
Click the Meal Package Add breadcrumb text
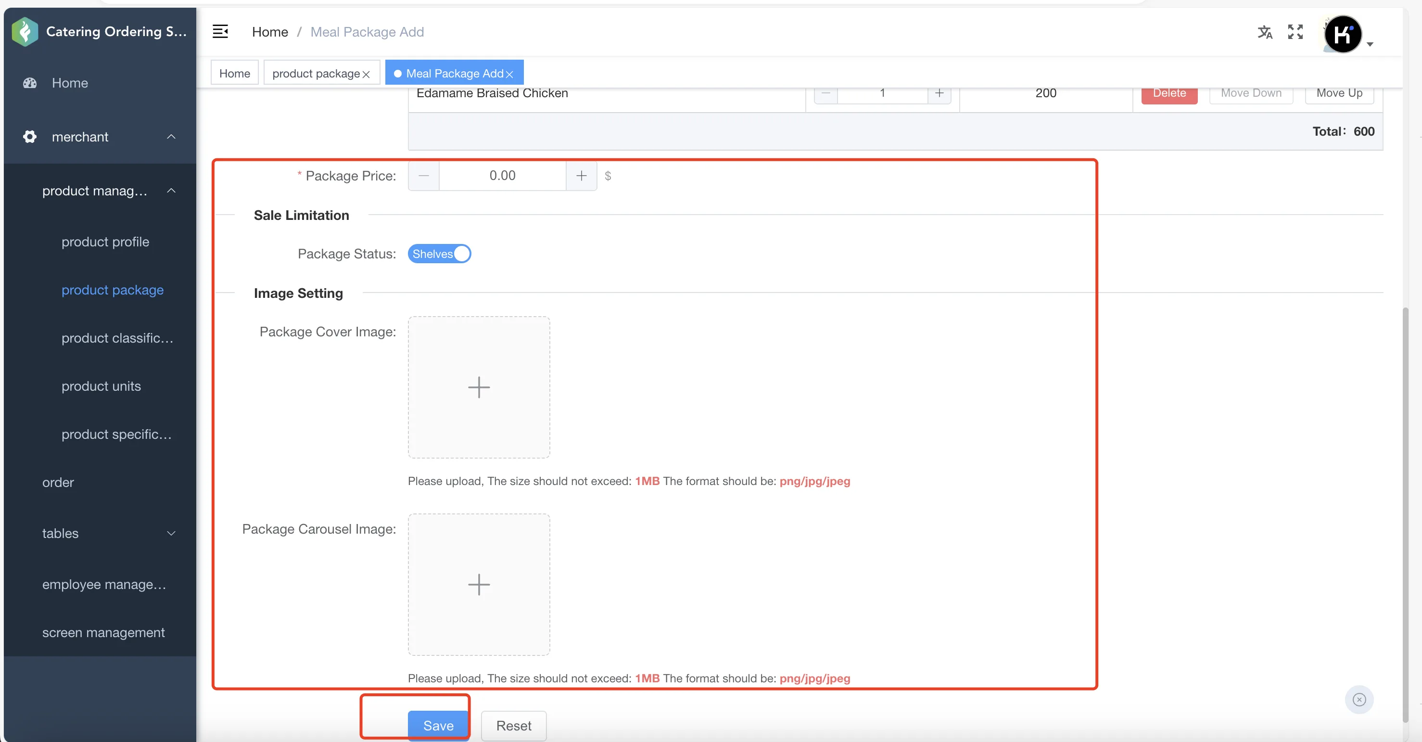tap(367, 32)
